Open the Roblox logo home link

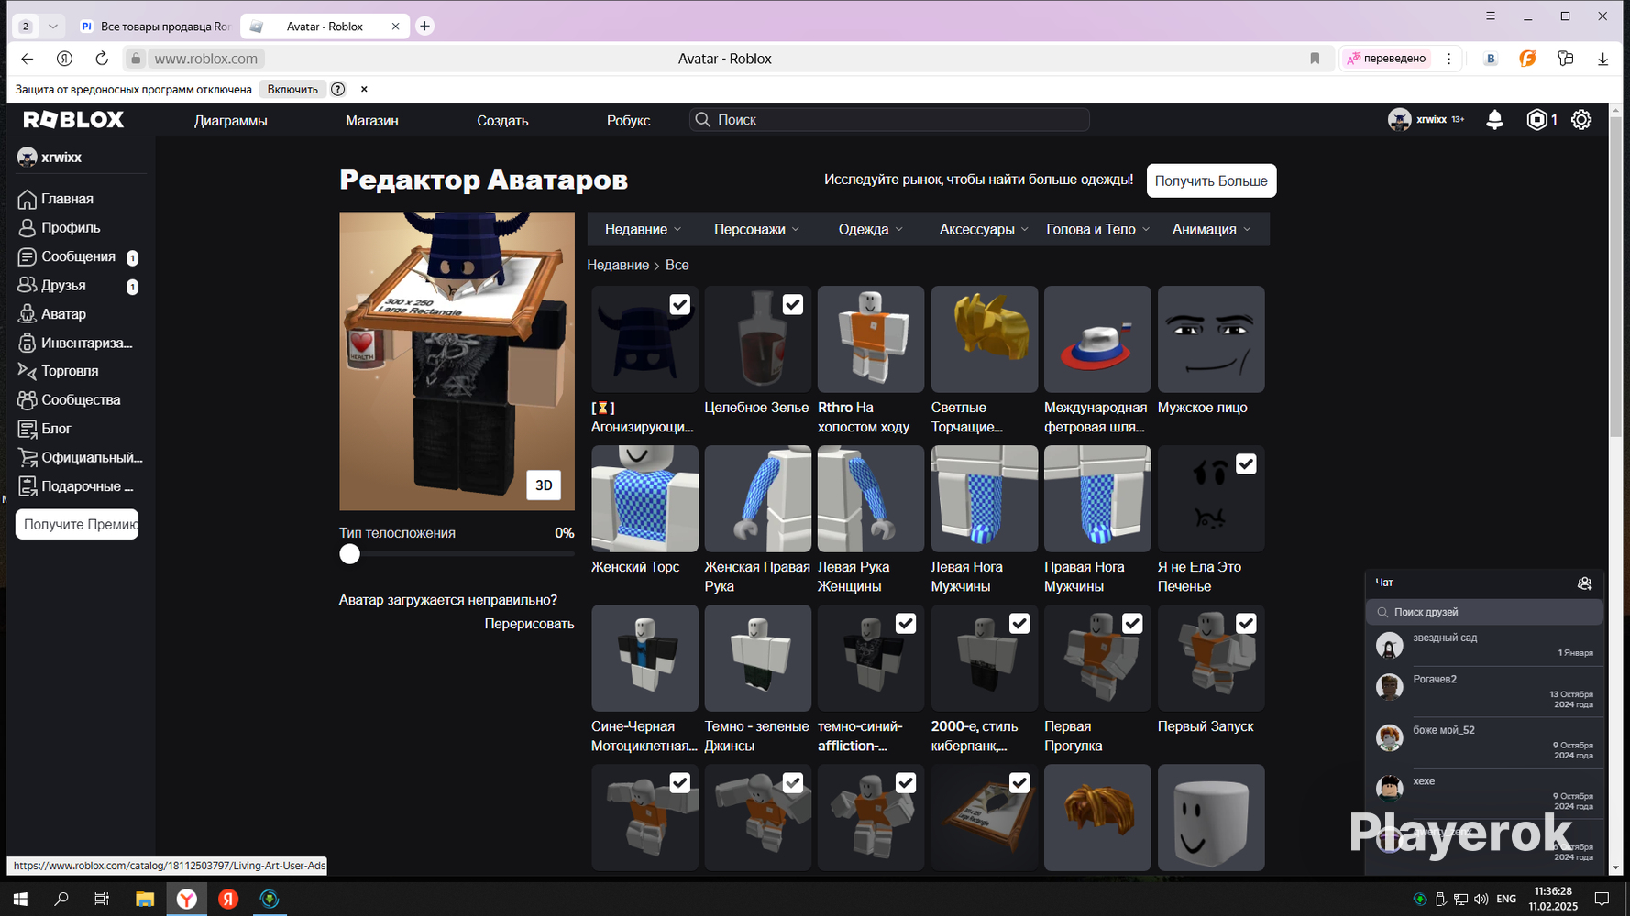click(73, 120)
